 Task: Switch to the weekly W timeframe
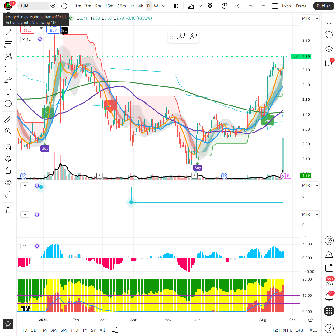(156, 6)
